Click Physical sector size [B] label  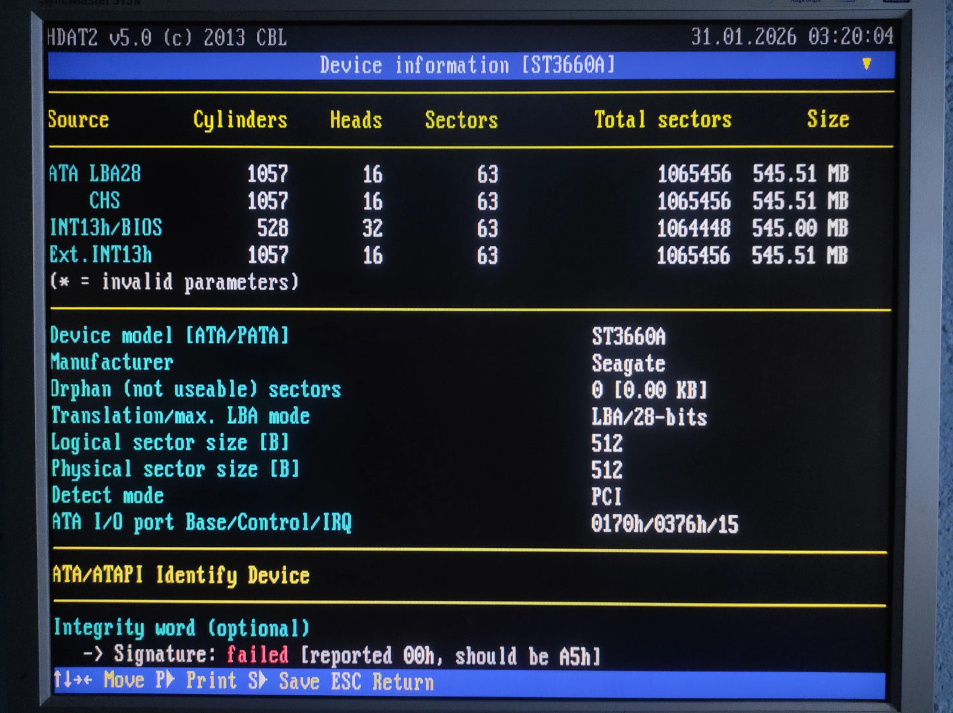(175, 469)
